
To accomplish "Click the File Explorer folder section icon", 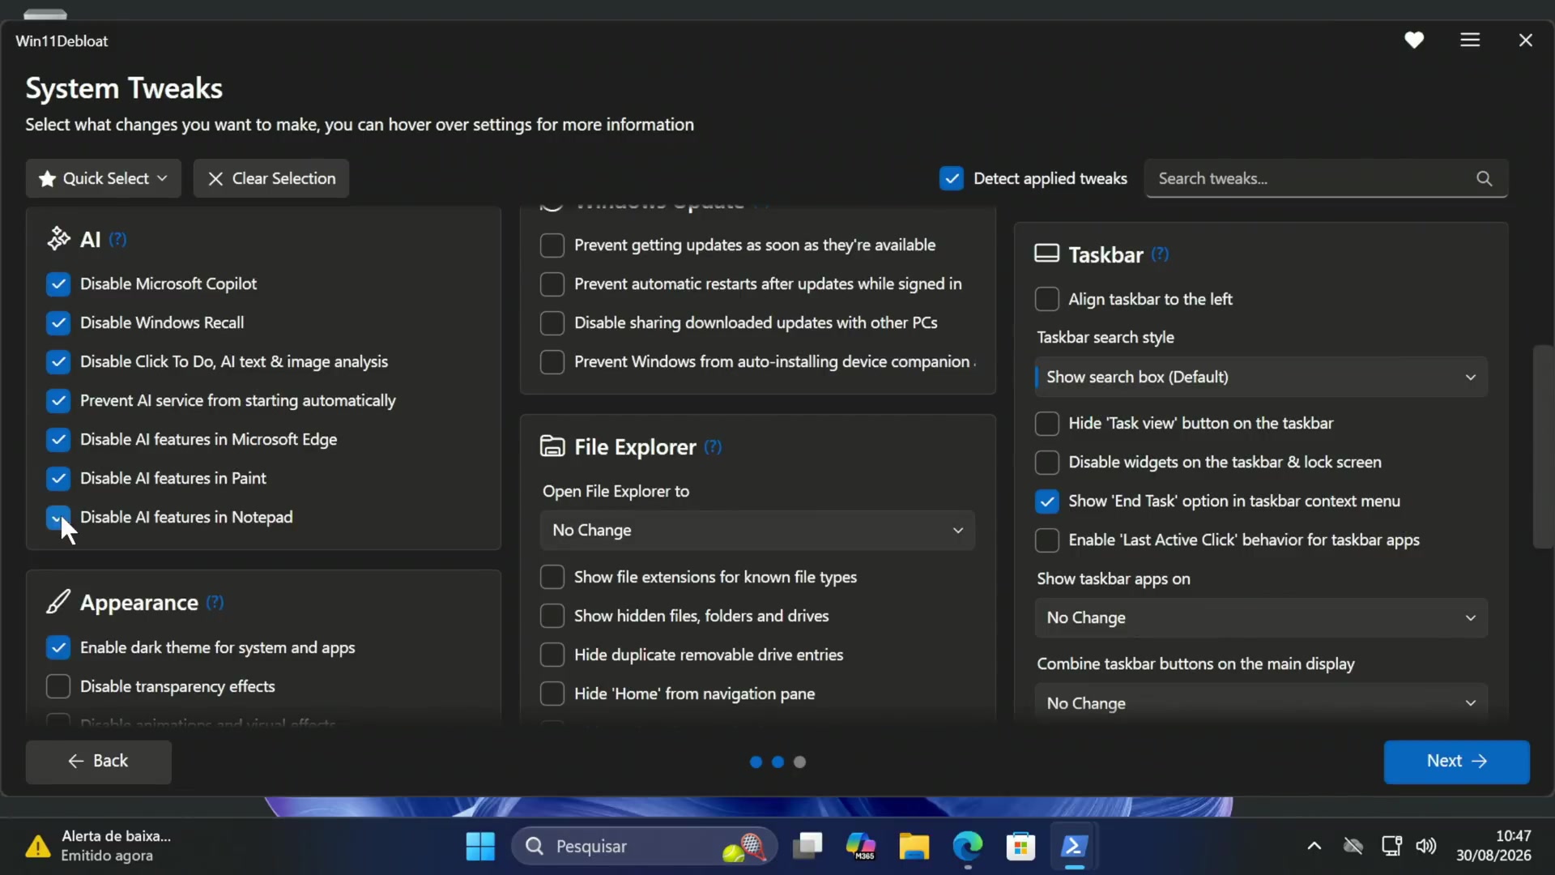I will click(x=552, y=446).
